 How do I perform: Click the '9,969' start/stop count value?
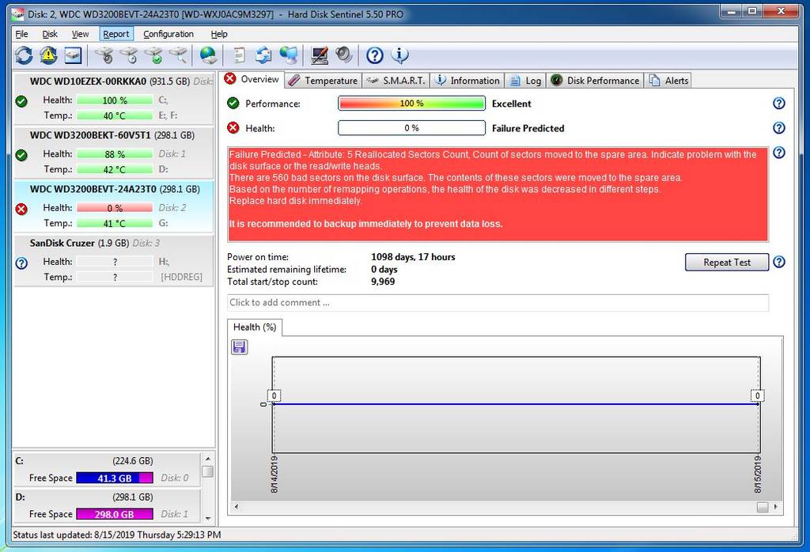click(383, 282)
